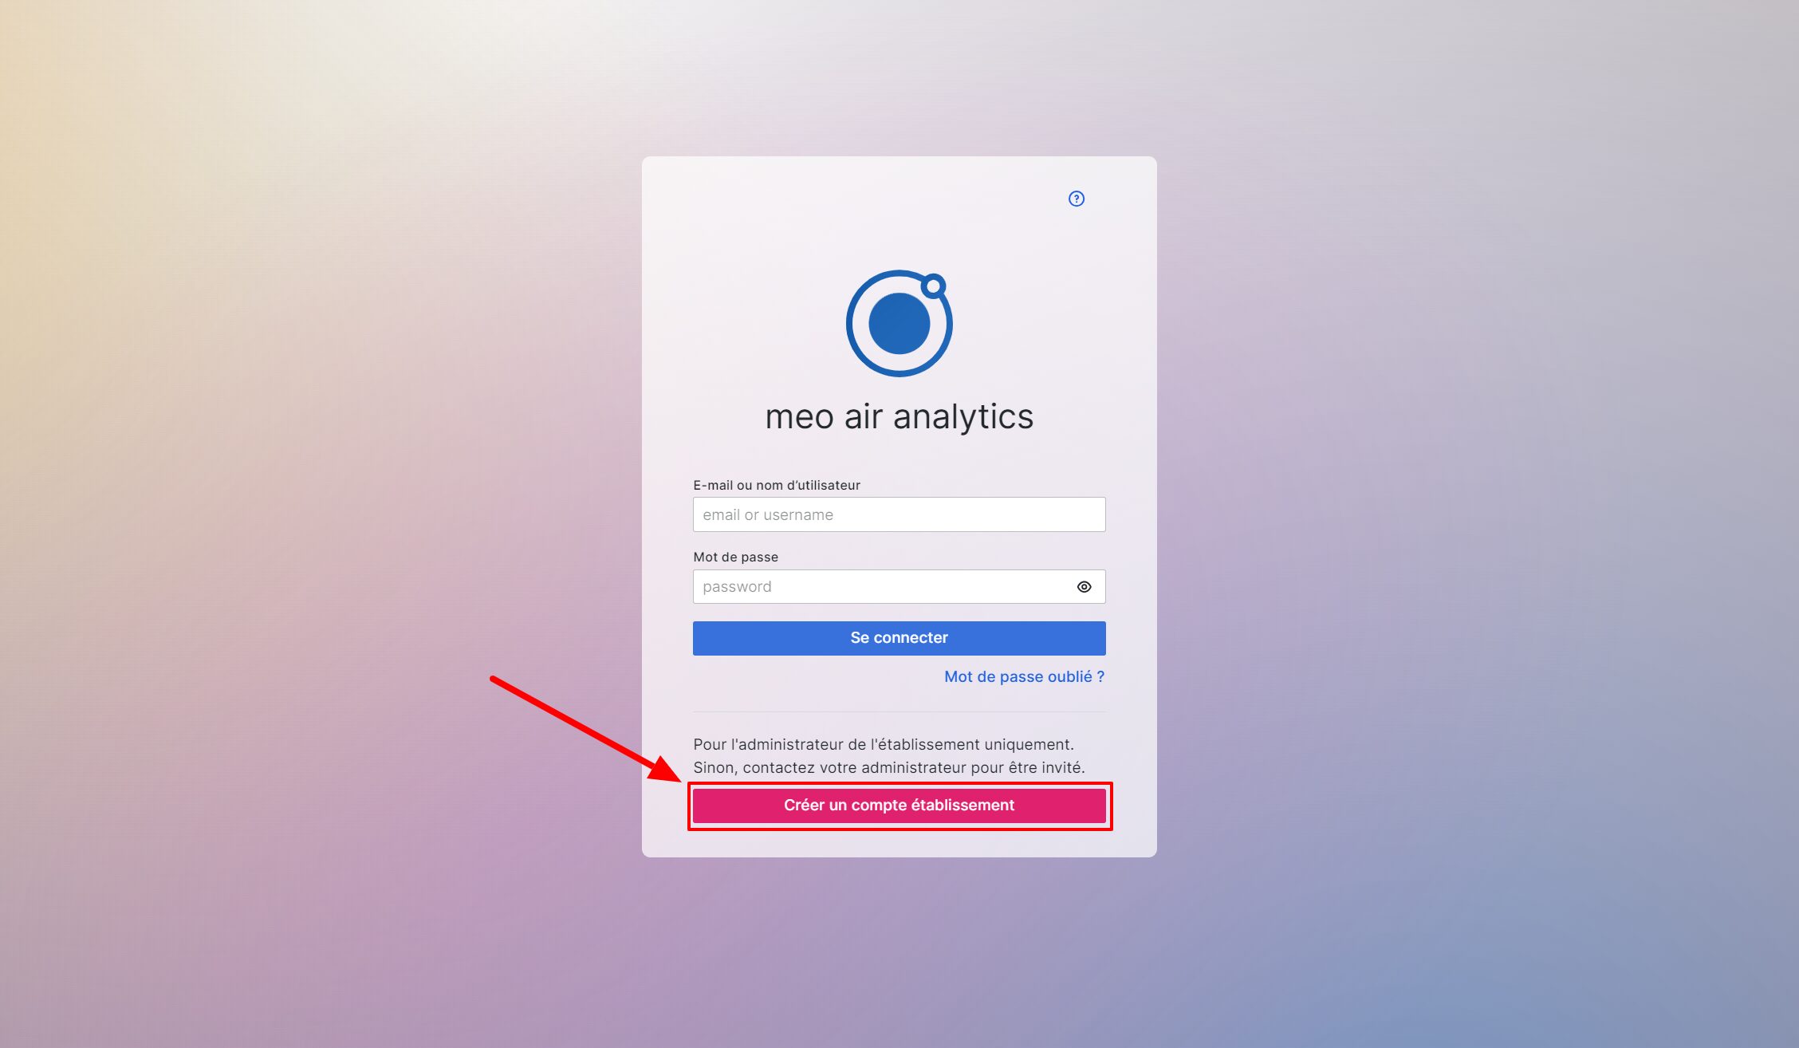
Task: Toggle password visibility eye icon
Action: [1084, 586]
